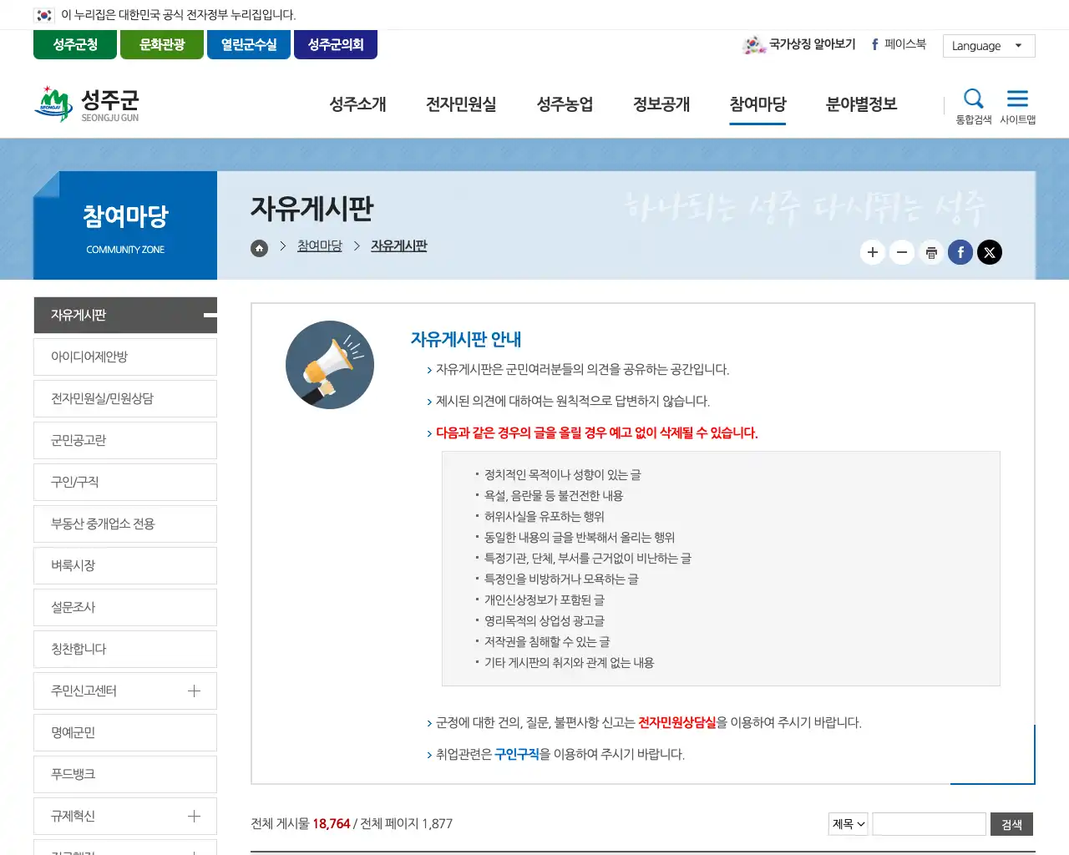Screen dimensions: 1069x855
Task: Open 칭찬합니다 in sidebar
Action: [125, 649]
